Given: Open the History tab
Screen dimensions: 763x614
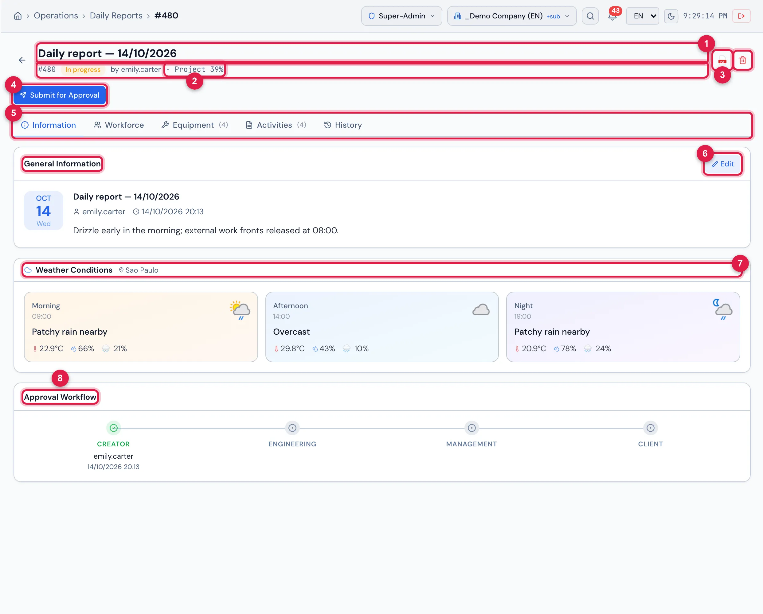Looking at the screenshot, I should coord(343,125).
